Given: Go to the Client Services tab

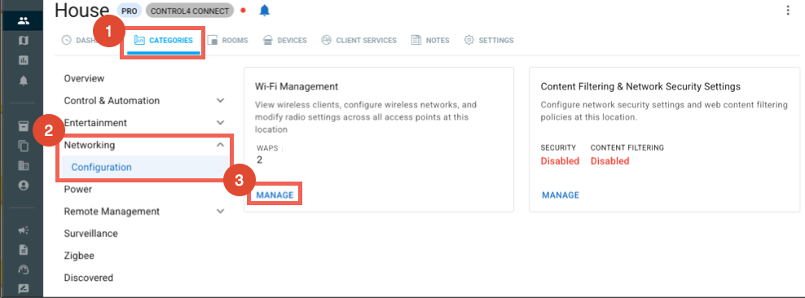Looking at the screenshot, I should [x=359, y=41].
